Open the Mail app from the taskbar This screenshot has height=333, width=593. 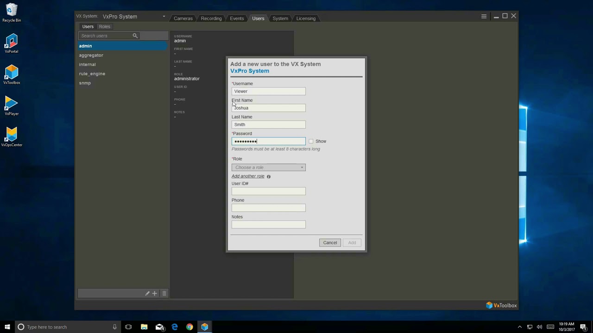point(159,327)
